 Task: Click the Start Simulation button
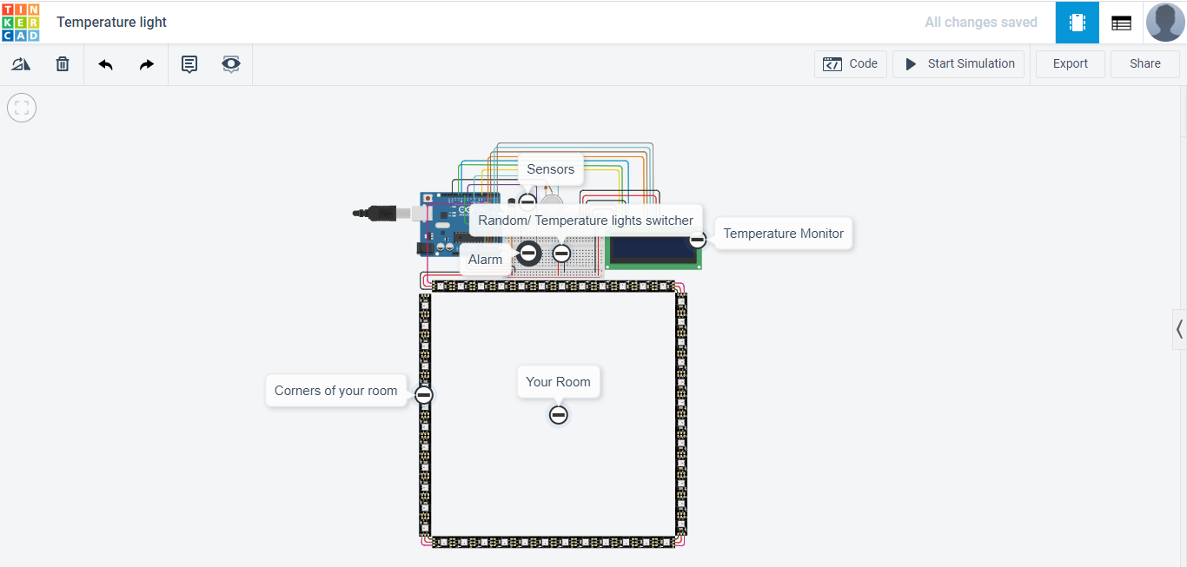(958, 63)
